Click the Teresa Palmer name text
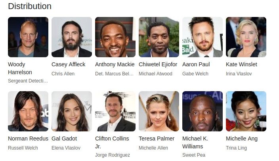The width and height of the screenshot is (279, 161). [x=157, y=139]
